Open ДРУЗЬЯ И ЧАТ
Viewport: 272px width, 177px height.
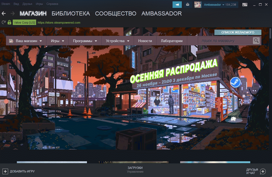[x=252, y=171]
